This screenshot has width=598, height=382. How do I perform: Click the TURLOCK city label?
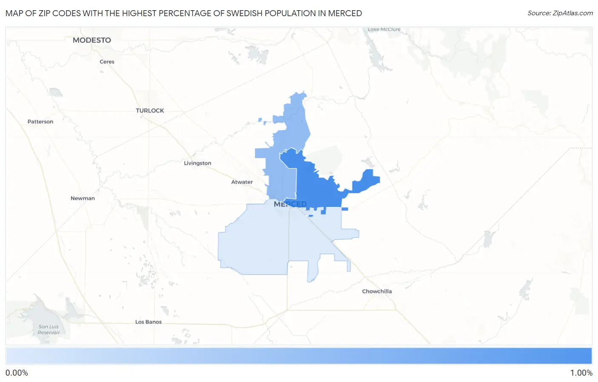(150, 110)
